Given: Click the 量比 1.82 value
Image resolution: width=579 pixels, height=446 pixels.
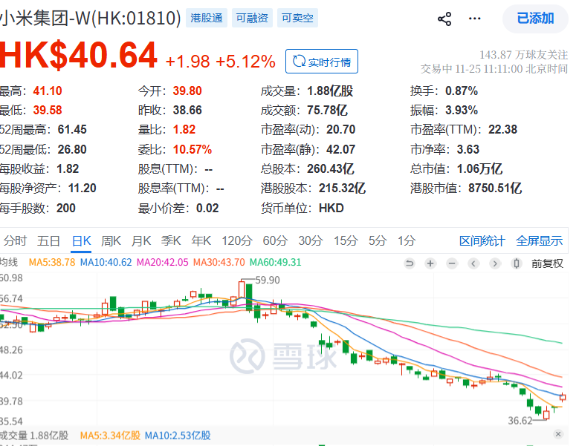Looking at the screenshot, I should click(184, 129).
